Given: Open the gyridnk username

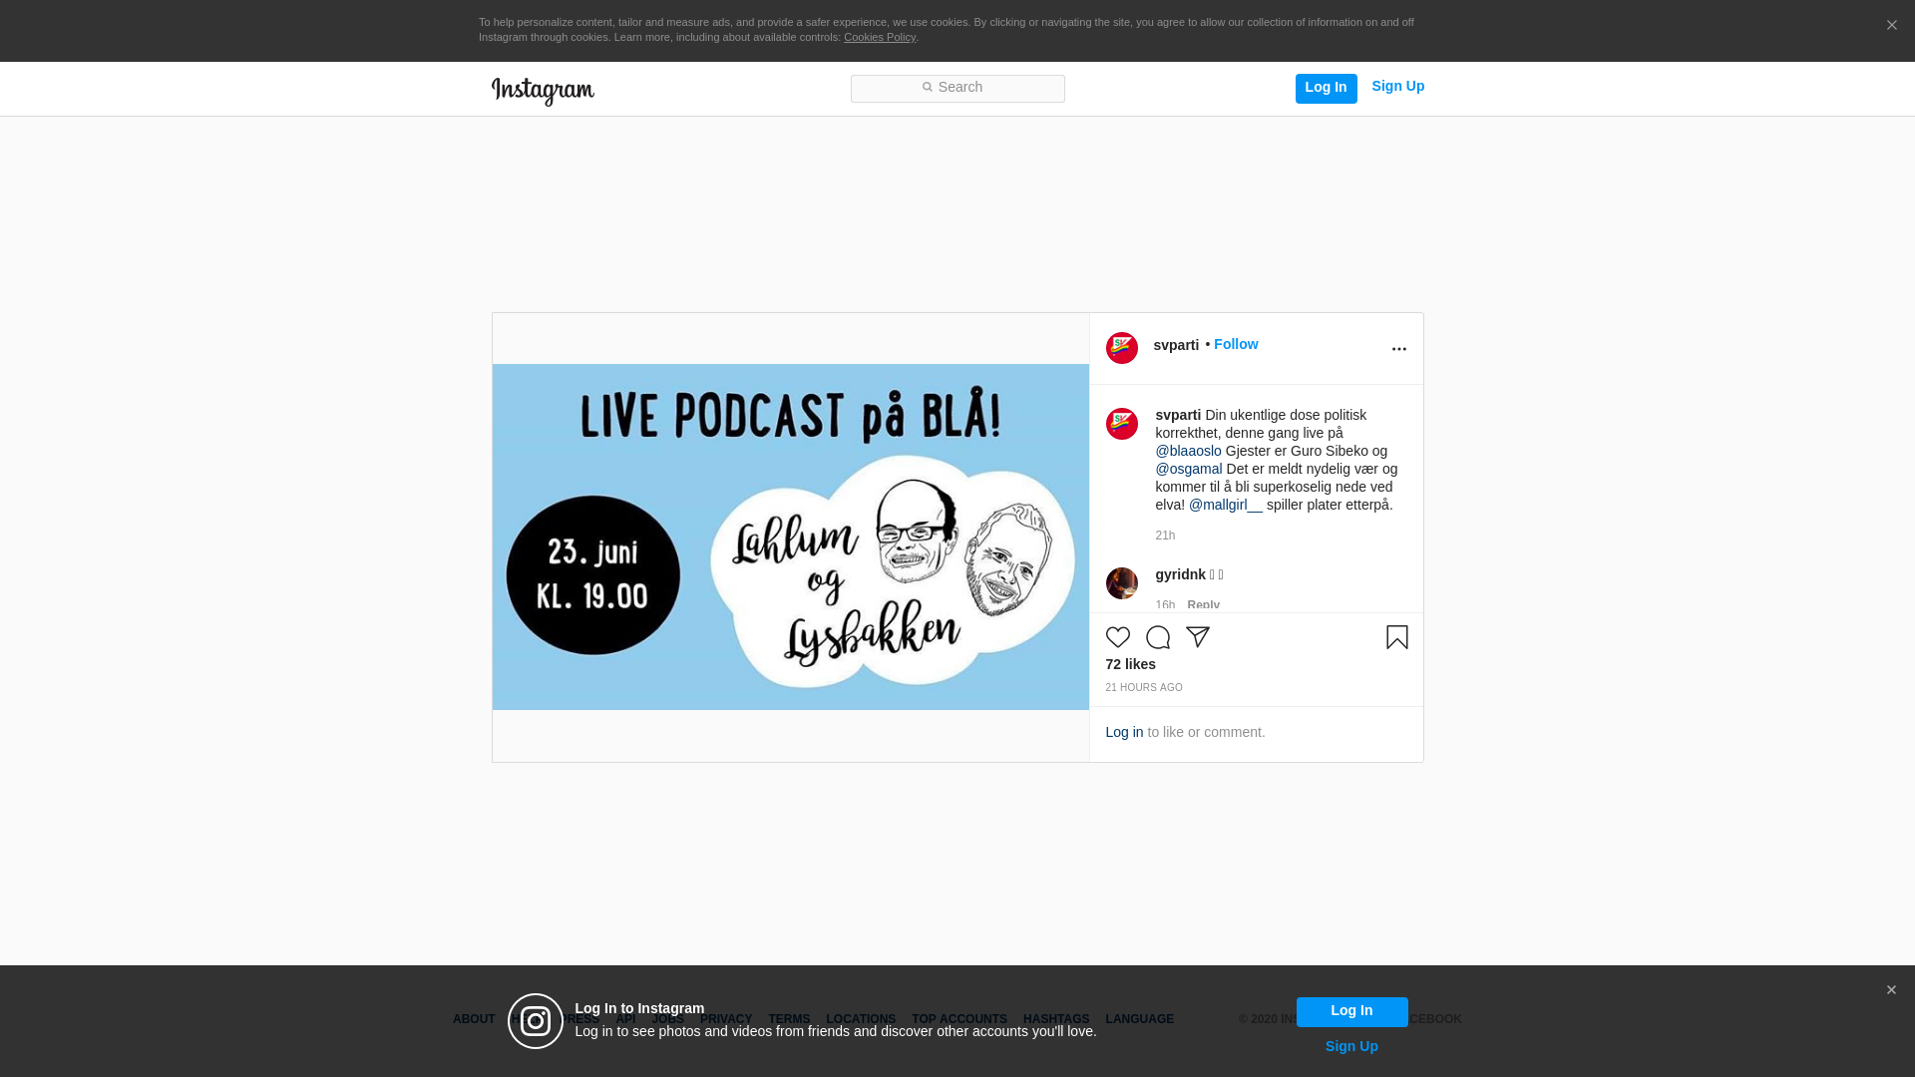Looking at the screenshot, I should pos(1180,574).
